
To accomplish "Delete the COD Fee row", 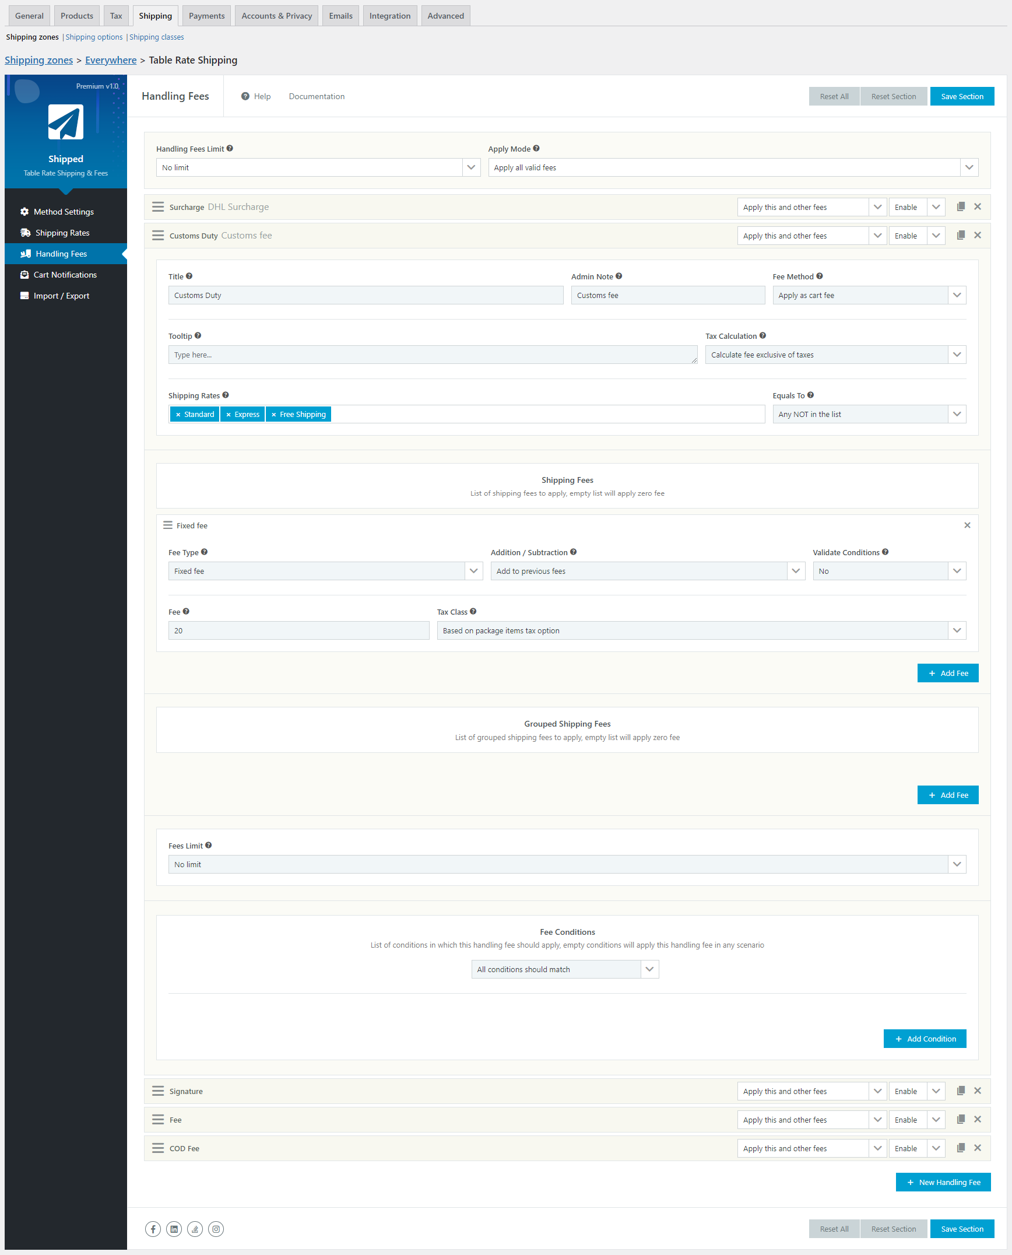I will pyautogui.click(x=978, y=1148).
